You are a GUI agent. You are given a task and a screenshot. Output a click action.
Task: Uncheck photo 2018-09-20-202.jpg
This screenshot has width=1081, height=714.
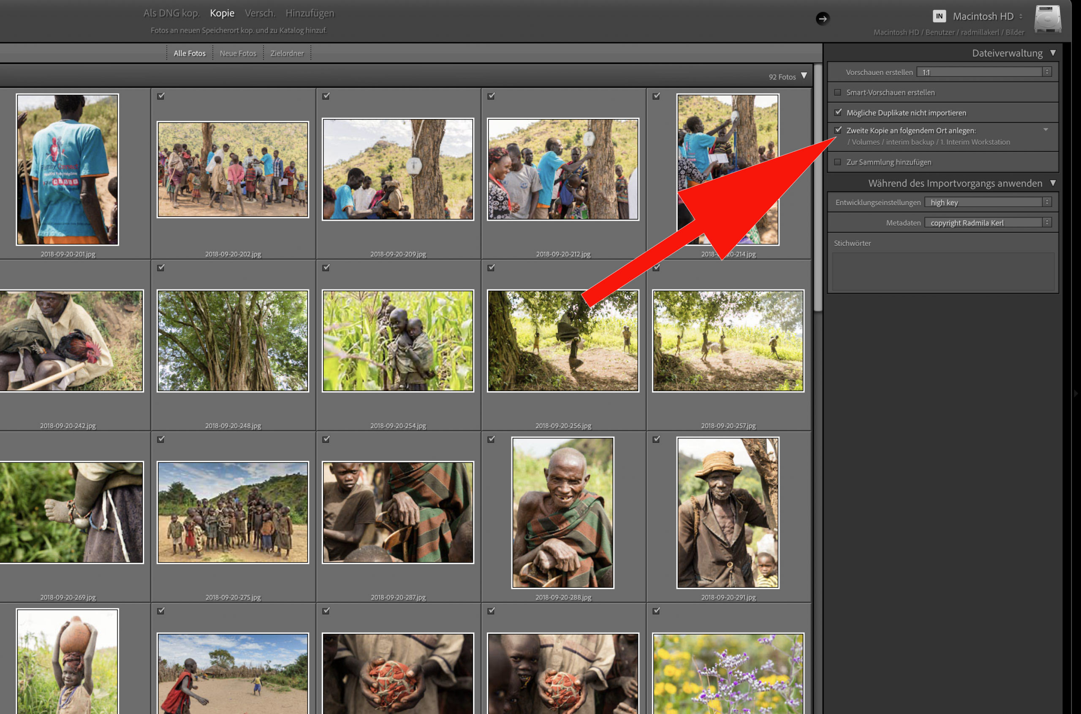tap(161, 96)
